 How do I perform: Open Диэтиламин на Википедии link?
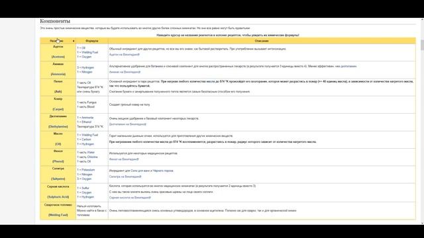pyautogui.click(x=128, y=124)
